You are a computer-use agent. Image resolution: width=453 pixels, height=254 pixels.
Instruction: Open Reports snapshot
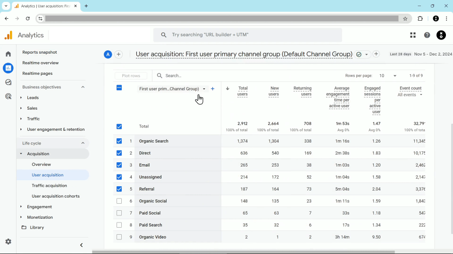tap(40, 52)
